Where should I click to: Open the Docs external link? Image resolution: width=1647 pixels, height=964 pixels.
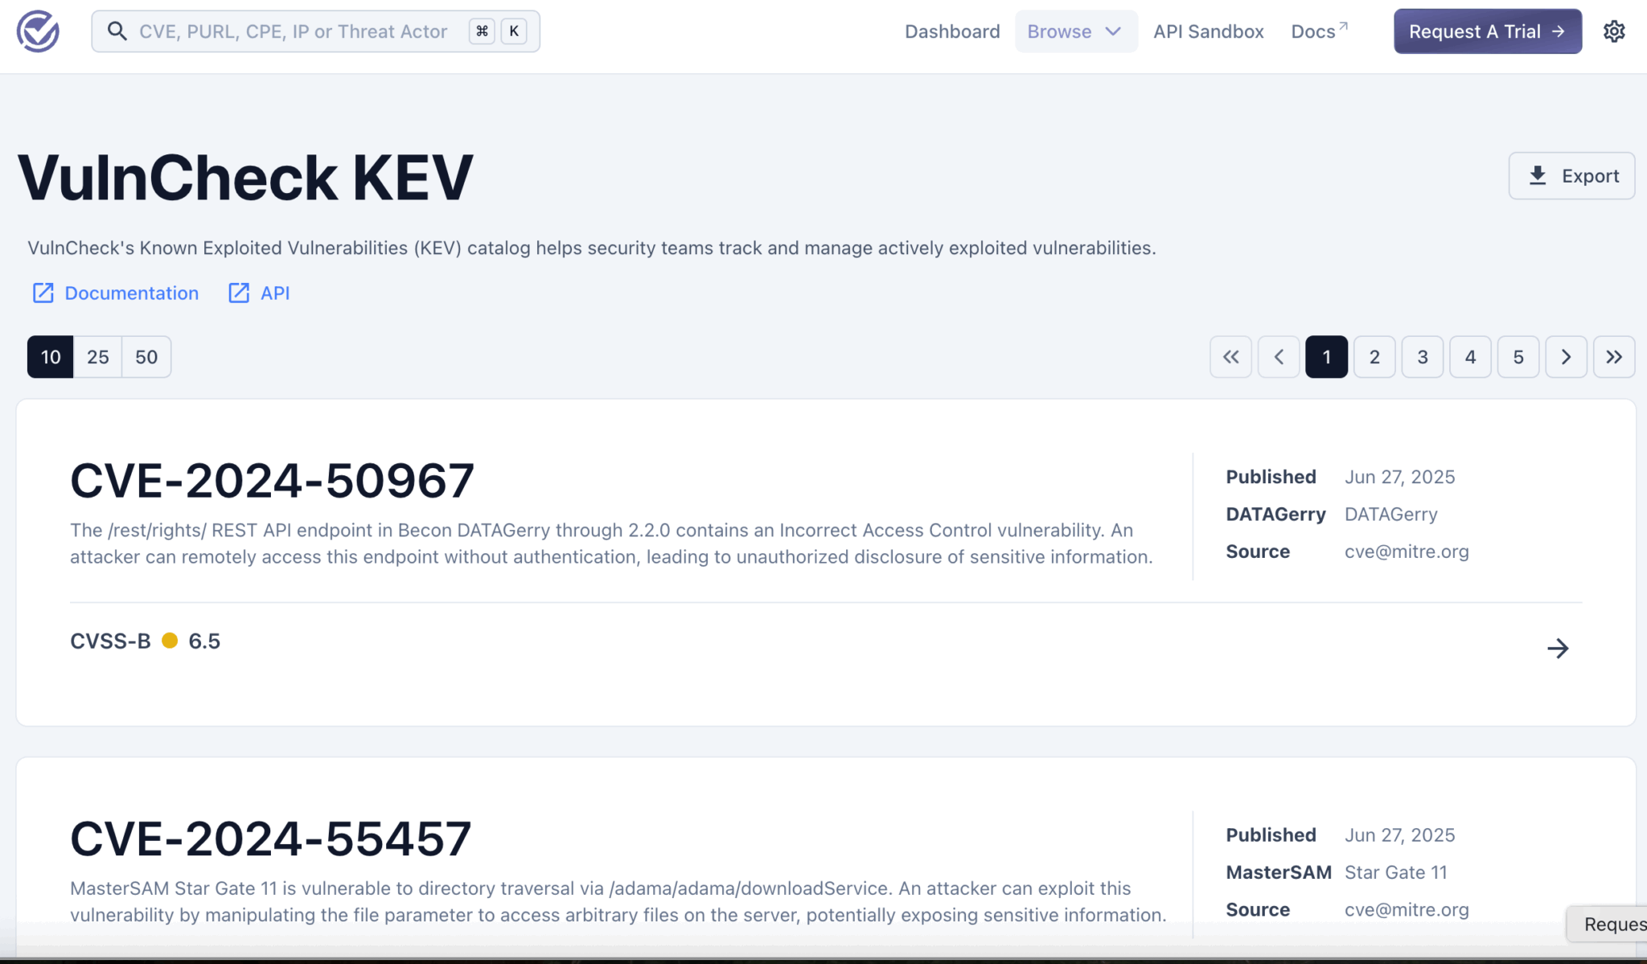click(1318, 31)
